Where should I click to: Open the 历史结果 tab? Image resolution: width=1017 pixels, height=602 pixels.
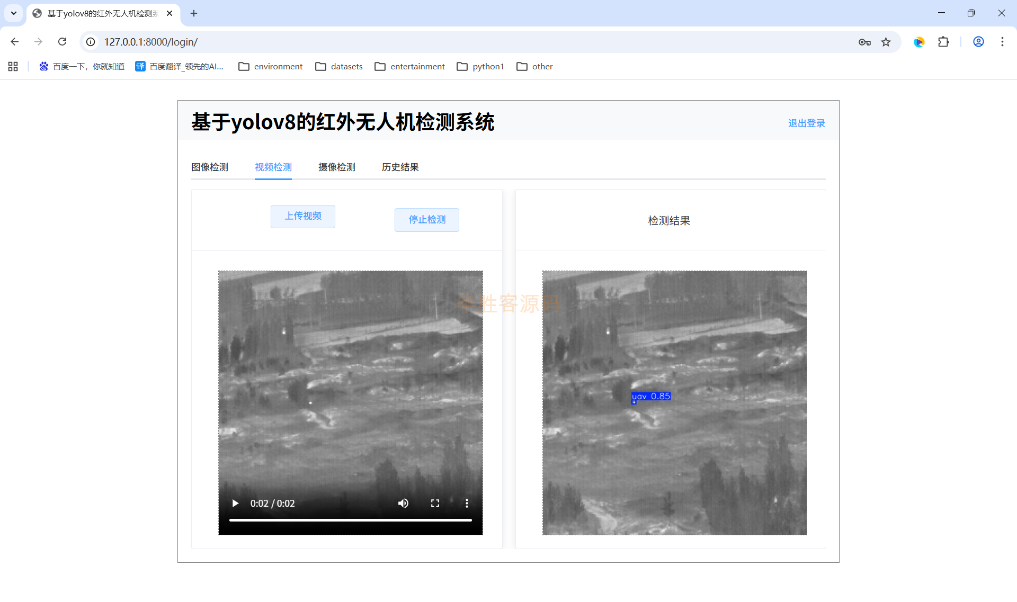(400, 167)
